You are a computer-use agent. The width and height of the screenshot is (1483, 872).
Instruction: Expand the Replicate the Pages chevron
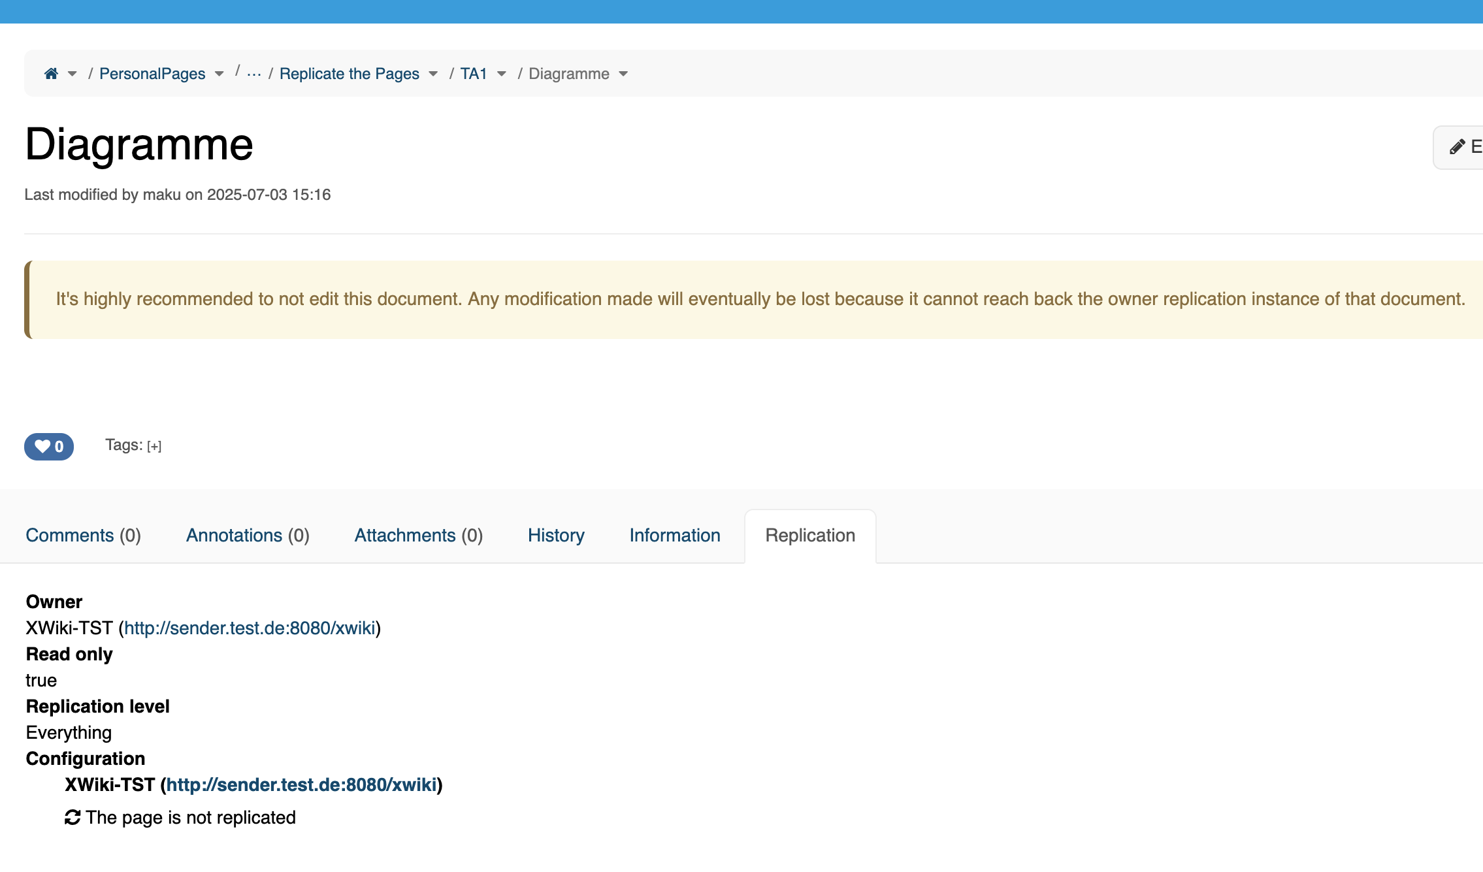tap(433, 74)
